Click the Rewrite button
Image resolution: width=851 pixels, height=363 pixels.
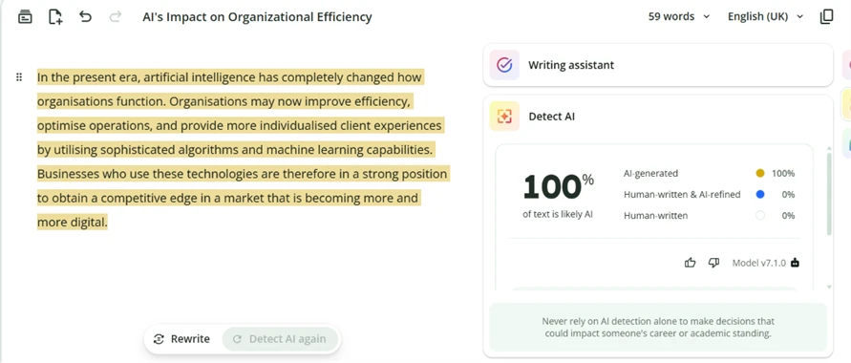(x=181, y=339)
